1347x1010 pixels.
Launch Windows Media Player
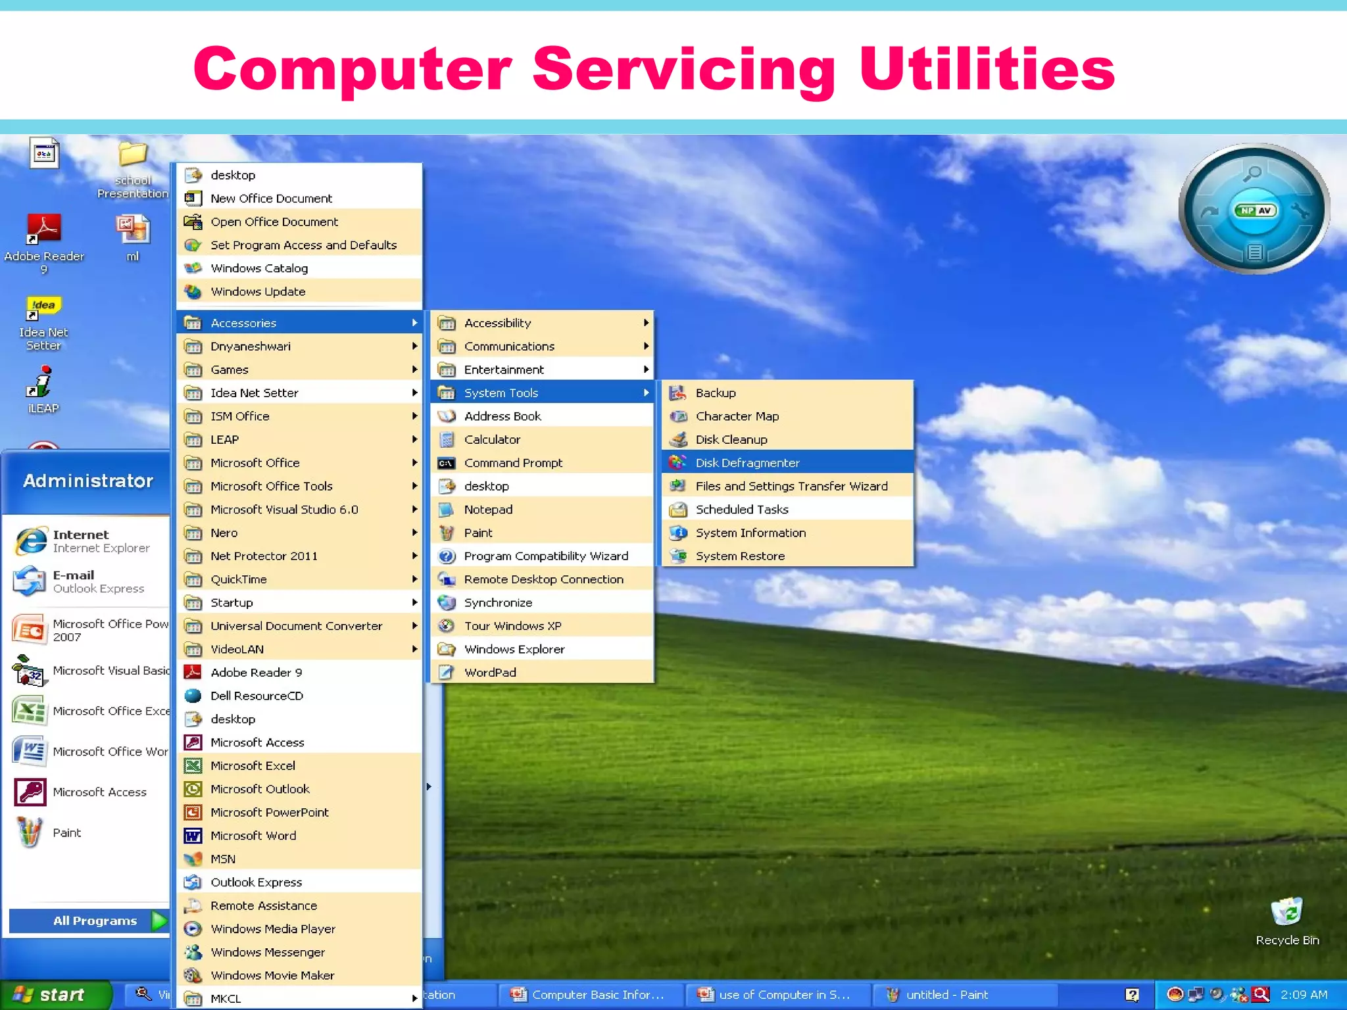(299, 928)
